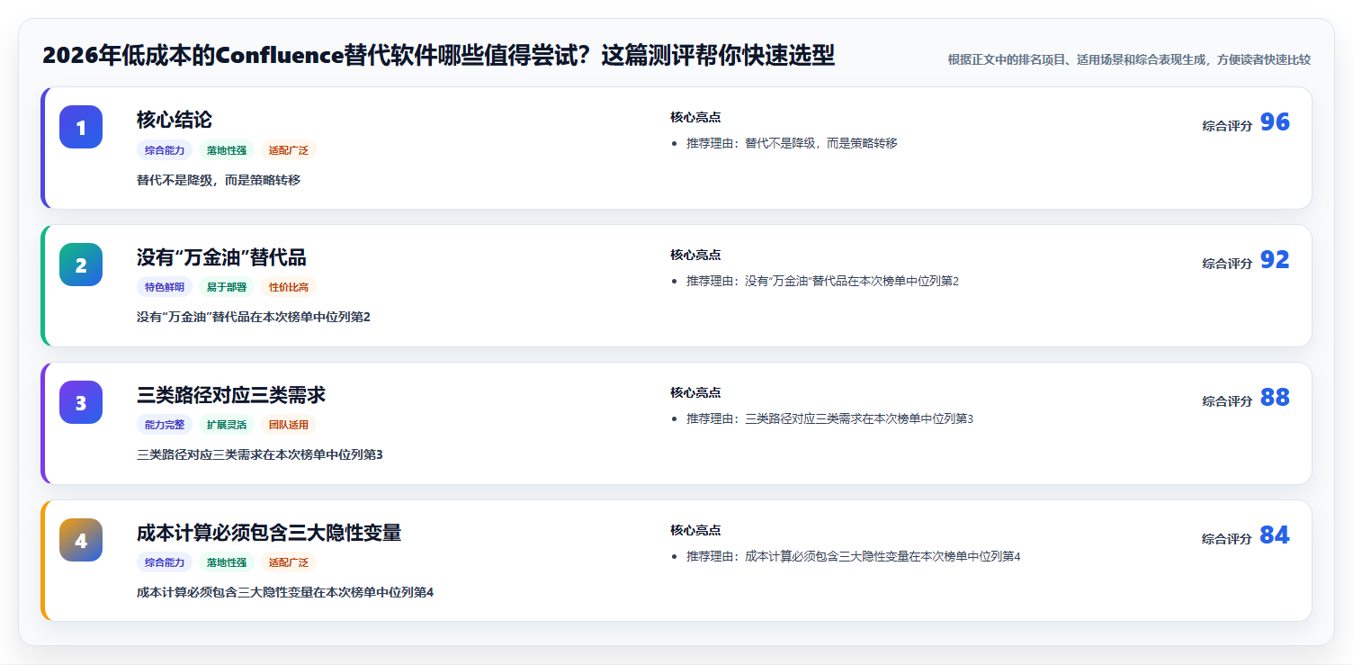The width and height of the screenshot is (1353, 665).
Task: Click the score value 92
Action: coord(1275,260)
